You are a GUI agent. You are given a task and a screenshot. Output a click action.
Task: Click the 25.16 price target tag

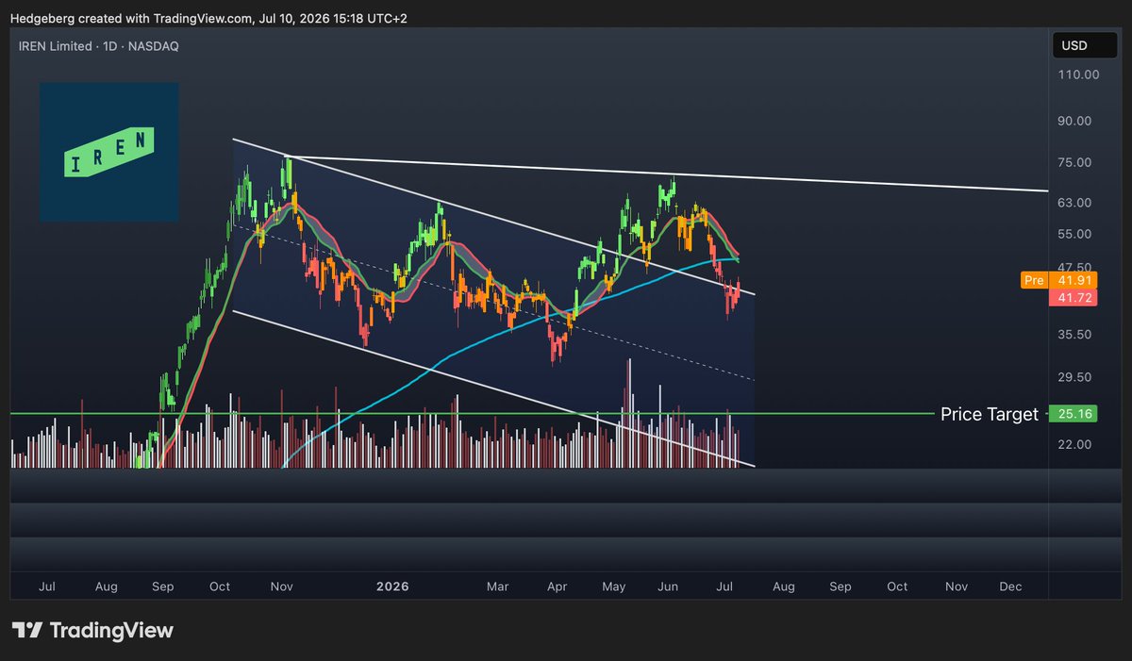(1074, 414)
